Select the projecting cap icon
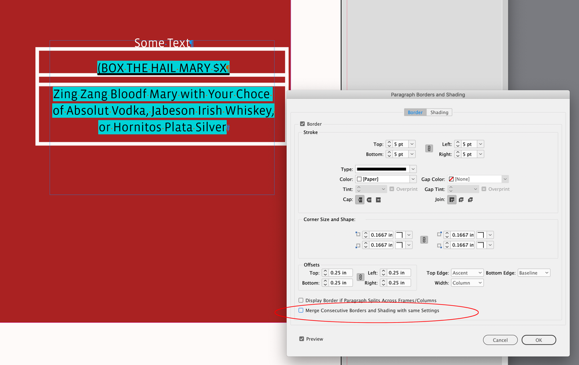Image resolution: width=579 pixels, height=365 pixels. point(378,200)
